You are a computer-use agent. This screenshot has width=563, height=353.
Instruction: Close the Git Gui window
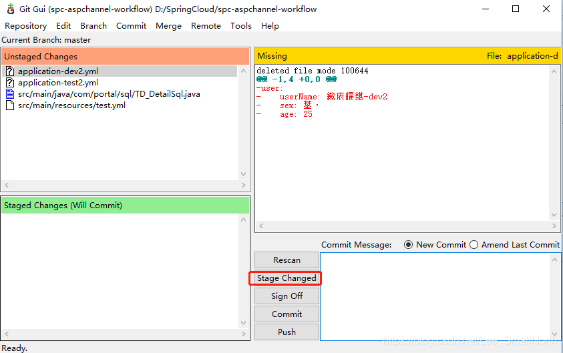[x=546, y=9]
